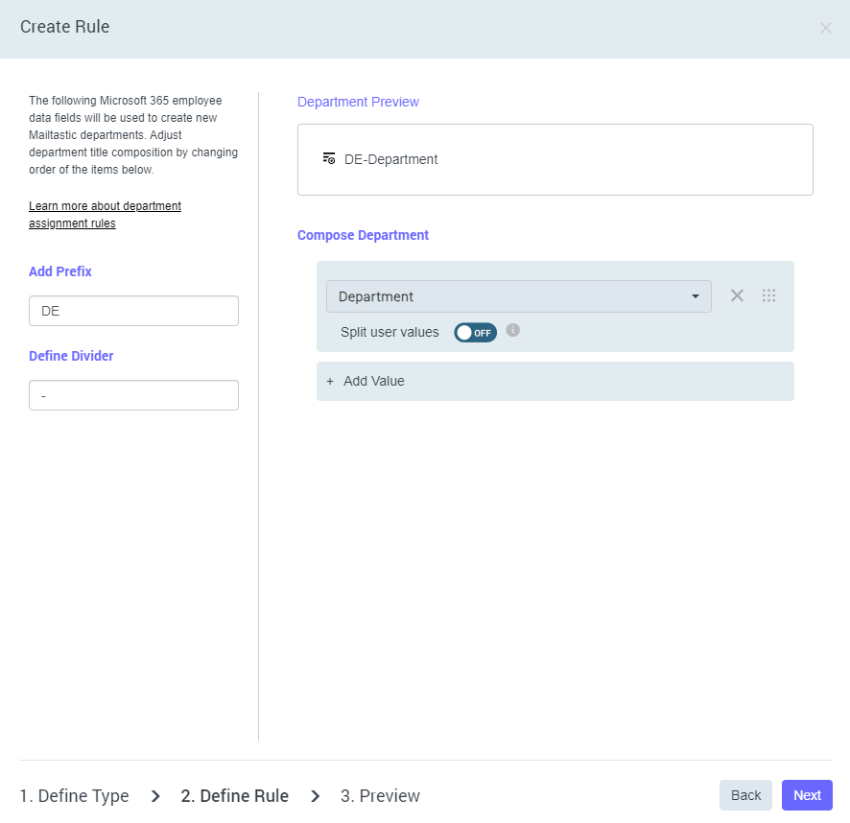Click the Add Prefix field containing DE
850x823 pixels.
pos(133,311)
